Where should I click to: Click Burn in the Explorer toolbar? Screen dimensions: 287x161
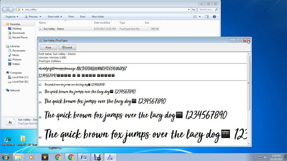[83, 16]
